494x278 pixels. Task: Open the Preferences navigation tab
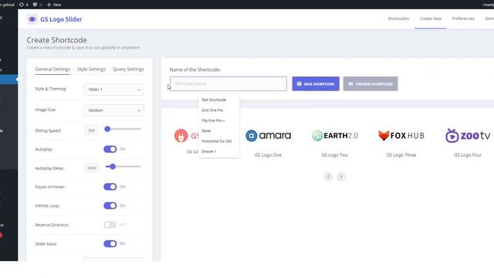point(463,19)
